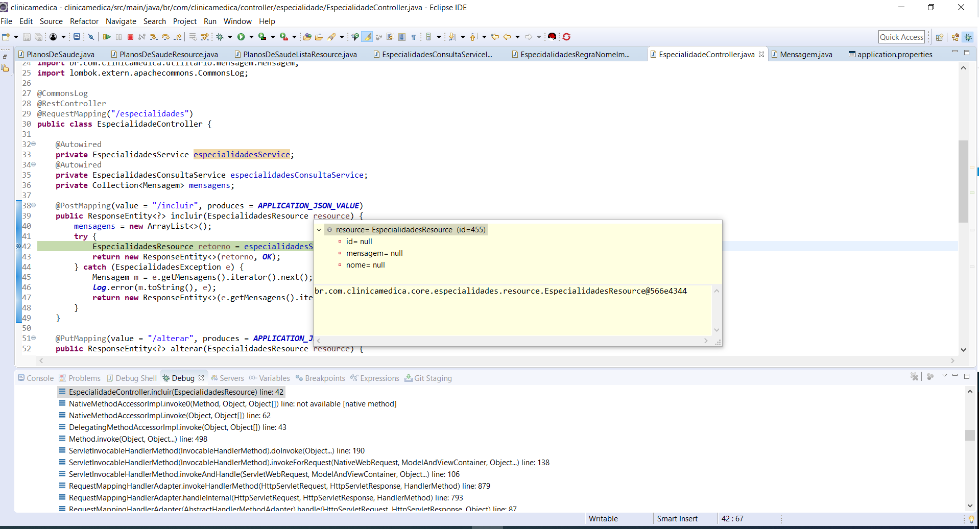Click the Step Over button
The width and height of the screenshot is (979, 529).
pyautogui.click(x=165, y=37)
